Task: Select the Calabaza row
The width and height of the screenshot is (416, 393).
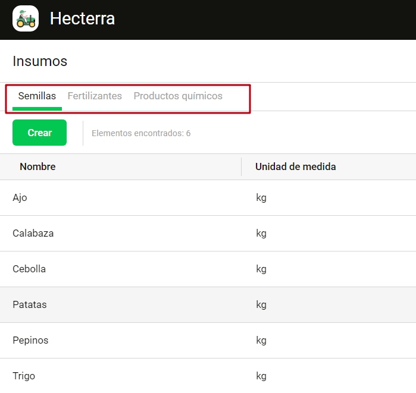Action: 33,234
